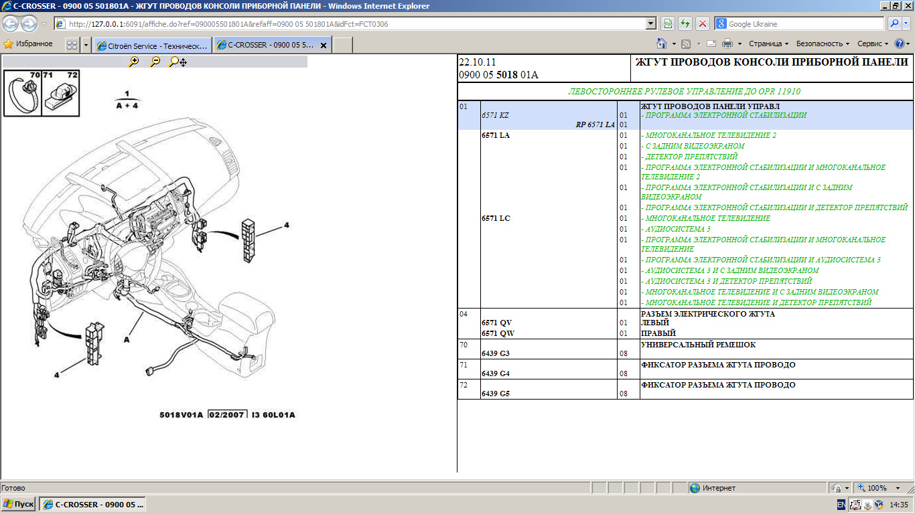Click the VirtualBox cube tray icon
The width and height of the screenshot is (915, 514).
[x=878, y=504]
